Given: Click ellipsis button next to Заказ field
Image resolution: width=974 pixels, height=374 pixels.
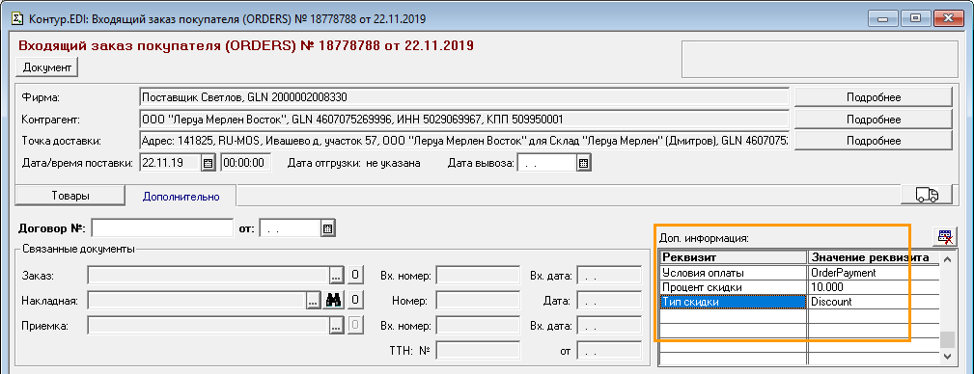Looking at the screenshot, I should click(x=336, y=275).
